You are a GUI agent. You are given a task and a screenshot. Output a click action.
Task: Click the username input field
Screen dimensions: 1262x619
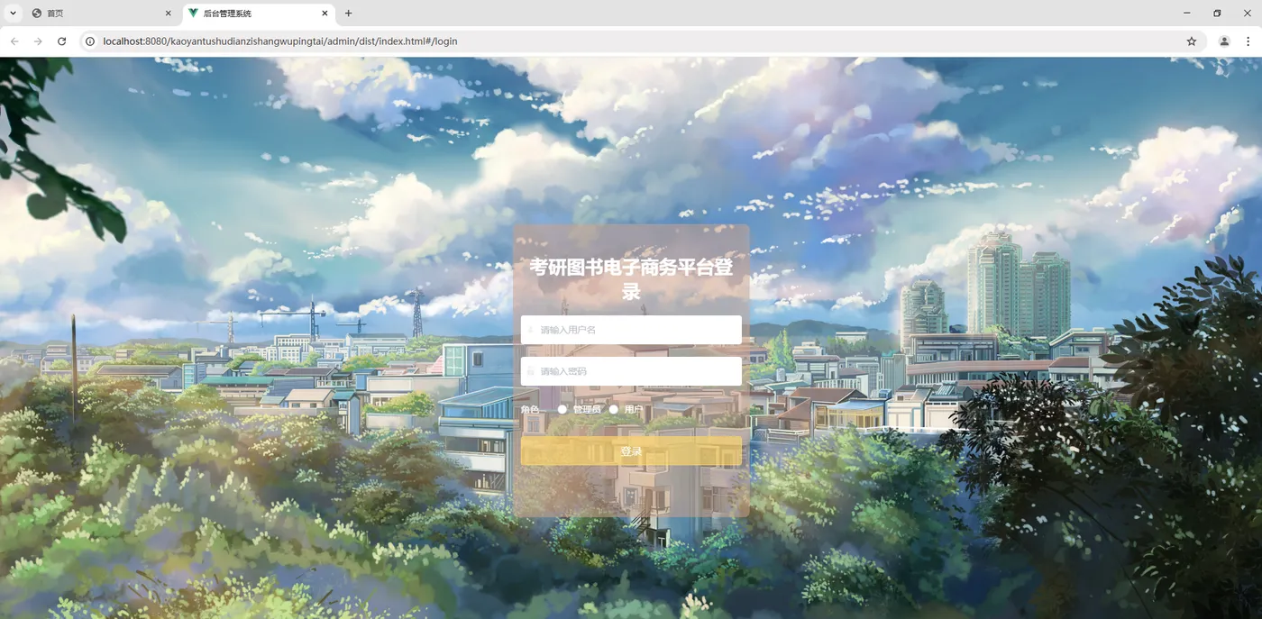point(631,330)
